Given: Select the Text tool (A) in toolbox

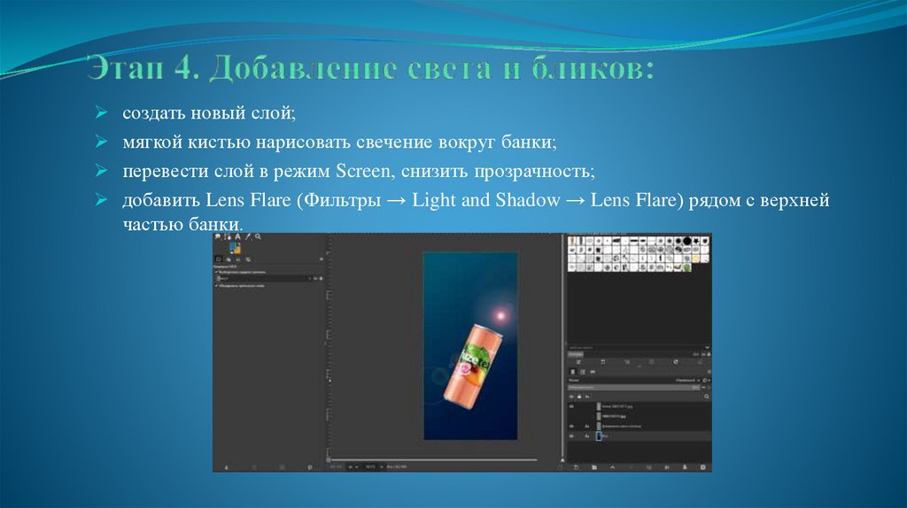Looking at the screenshot, I should tap(237, 236).
